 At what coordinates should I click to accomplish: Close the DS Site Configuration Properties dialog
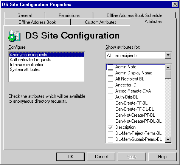tap(175, 5)
